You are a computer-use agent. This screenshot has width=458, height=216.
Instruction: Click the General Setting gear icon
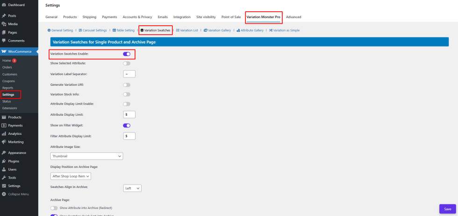tap(49, 30)
